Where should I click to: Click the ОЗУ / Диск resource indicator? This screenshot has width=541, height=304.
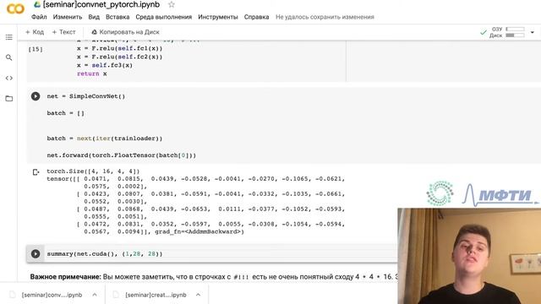pos(507,32)
